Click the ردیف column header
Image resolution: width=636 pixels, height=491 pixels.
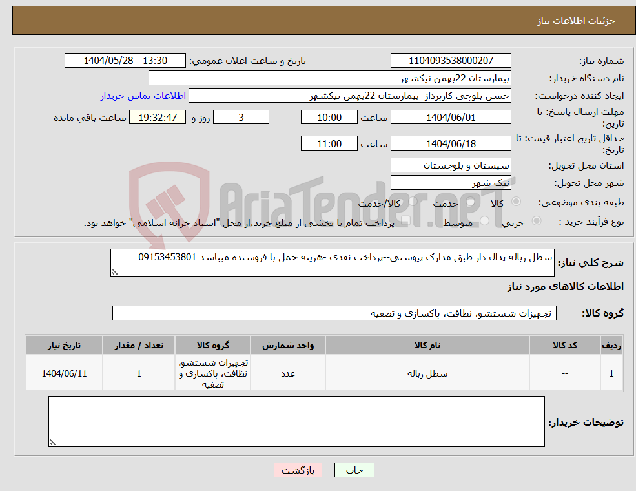point(611,346)
